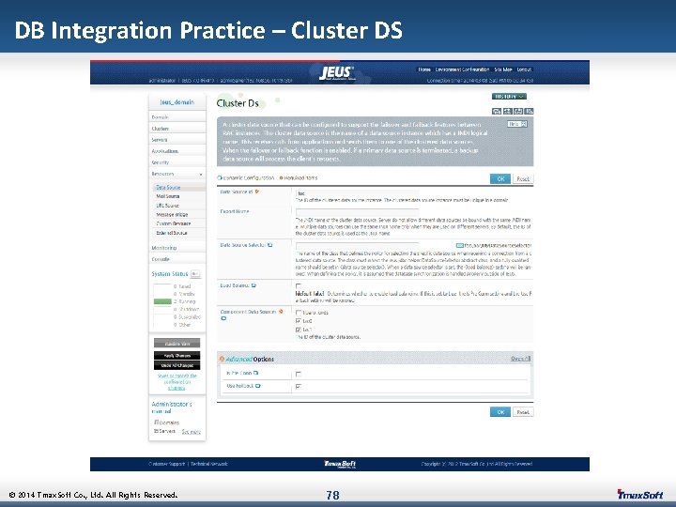Tick the unchecked Component Data Sources checkbox
This screenshot has height=507, width=676.
[x=299, y=313]
